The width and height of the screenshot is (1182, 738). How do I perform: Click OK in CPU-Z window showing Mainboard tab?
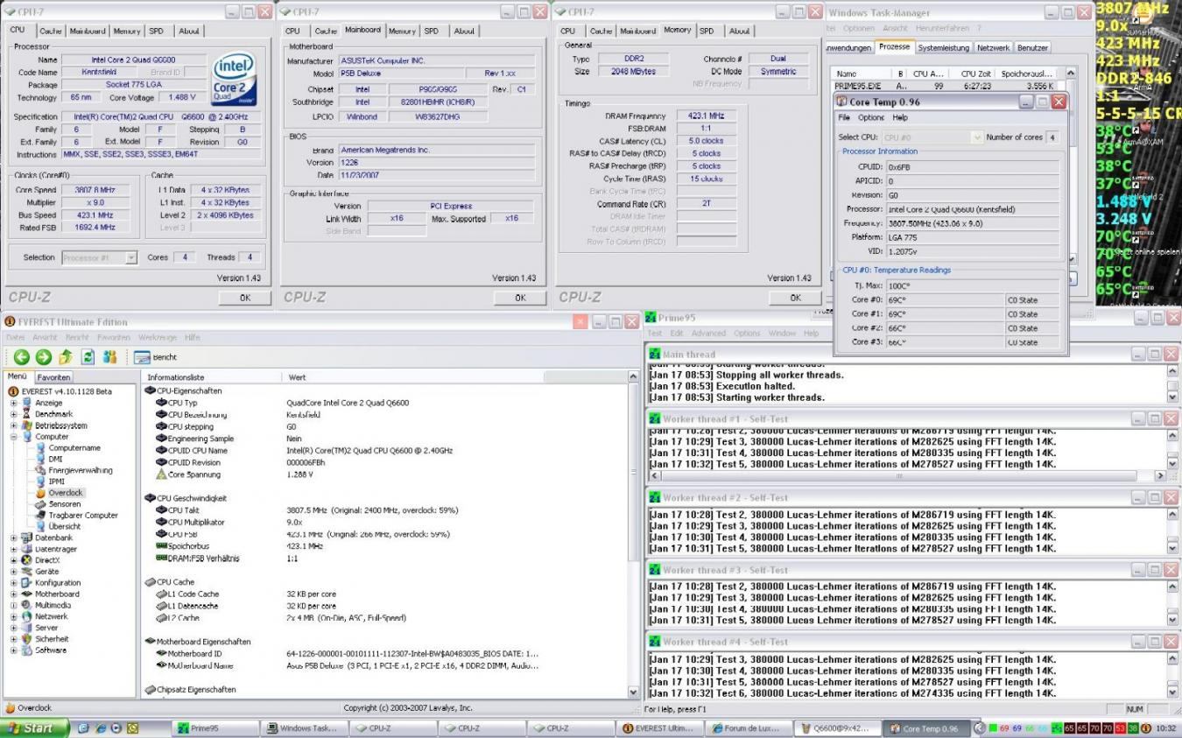(x=519, y=298)
